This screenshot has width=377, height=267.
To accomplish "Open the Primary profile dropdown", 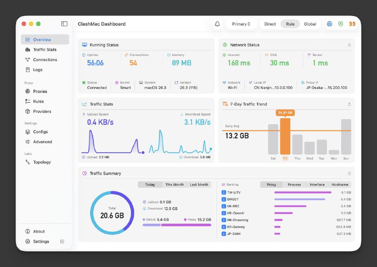I will pos(241,24).
